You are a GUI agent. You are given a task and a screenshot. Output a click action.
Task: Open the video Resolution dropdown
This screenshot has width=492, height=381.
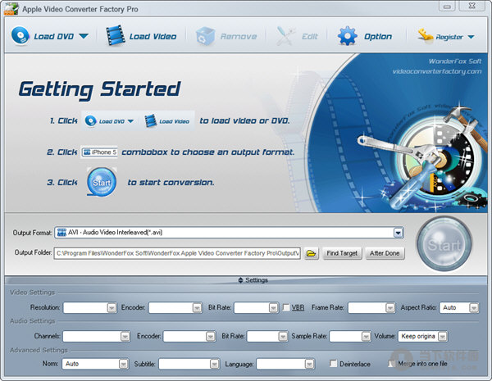112,308
